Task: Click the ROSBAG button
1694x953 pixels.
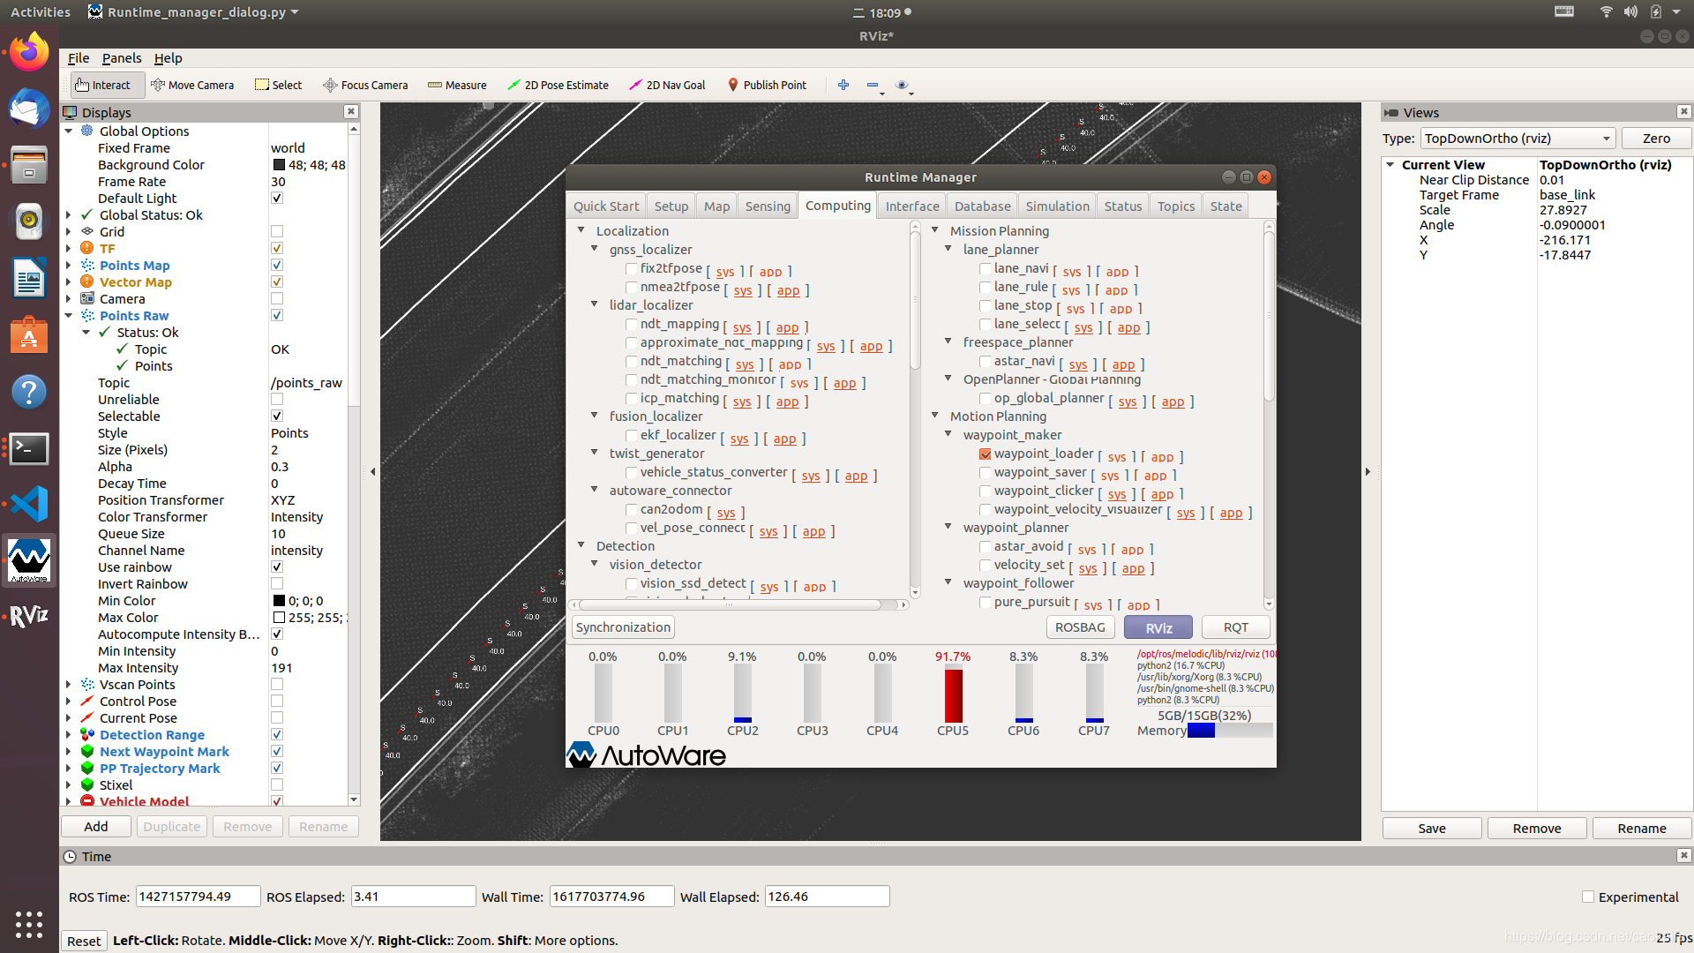Action: pos(1080,627)
